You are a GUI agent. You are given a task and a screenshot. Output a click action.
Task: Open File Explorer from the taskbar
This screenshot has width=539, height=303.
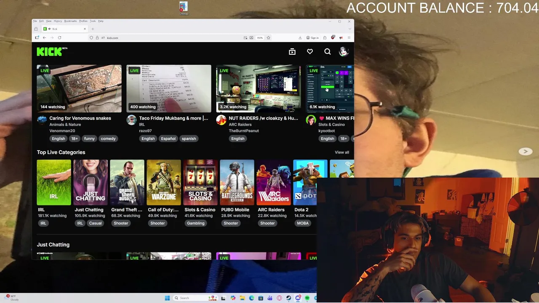[x=242, y=298]
